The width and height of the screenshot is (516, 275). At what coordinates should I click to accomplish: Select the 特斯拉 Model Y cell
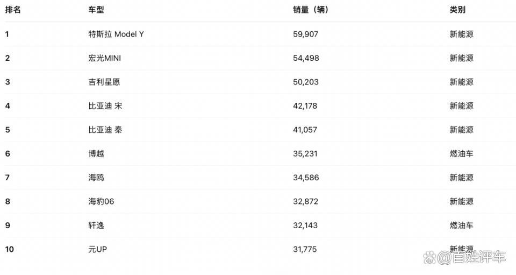(x=116, y=34)
